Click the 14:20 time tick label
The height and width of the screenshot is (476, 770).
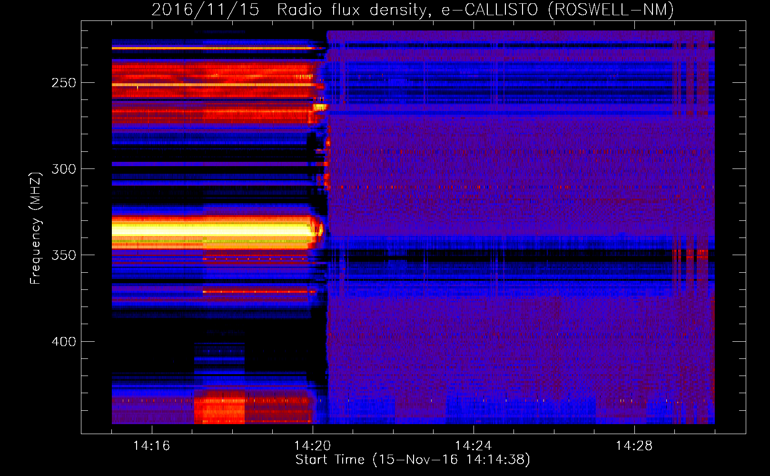[312, 446]
